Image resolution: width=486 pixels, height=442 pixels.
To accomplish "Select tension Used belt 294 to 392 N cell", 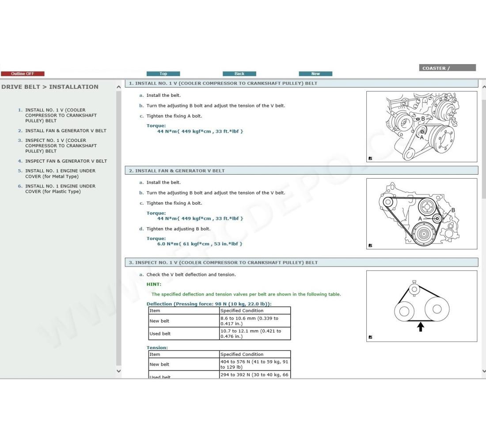I will 255,375.
